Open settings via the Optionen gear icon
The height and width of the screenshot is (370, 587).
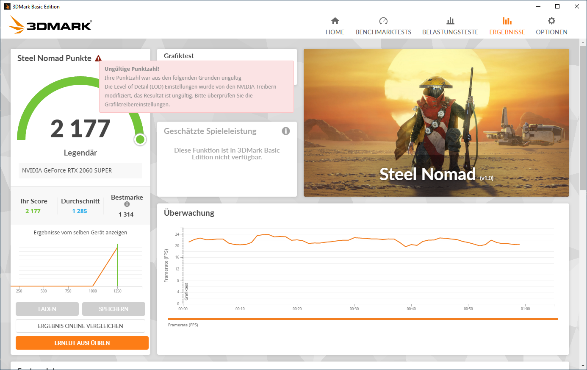pyautogui.click(x=551, y=20)
